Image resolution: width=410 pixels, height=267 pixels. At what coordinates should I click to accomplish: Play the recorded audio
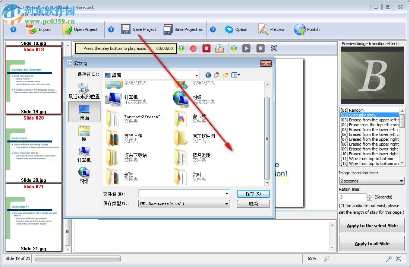click(246, 48)
